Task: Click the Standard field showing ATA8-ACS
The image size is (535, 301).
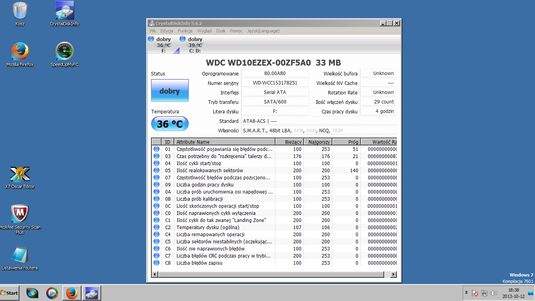Action: (x=318, y=121)
